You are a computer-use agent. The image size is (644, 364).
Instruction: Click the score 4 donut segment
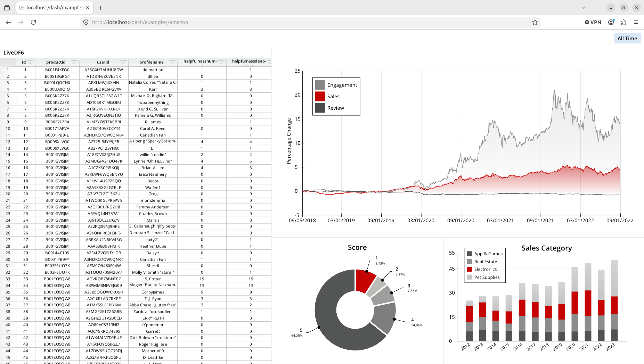pos(384,317)
